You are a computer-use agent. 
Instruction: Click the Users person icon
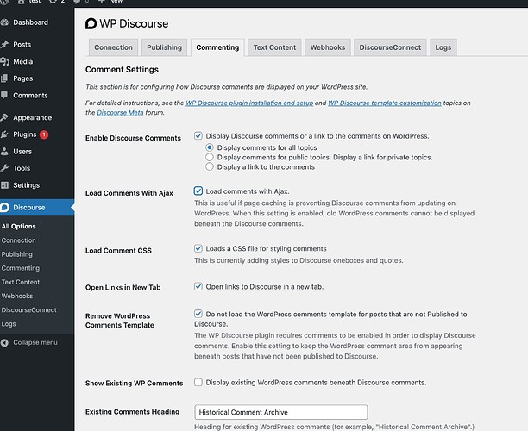click(4, 151)
